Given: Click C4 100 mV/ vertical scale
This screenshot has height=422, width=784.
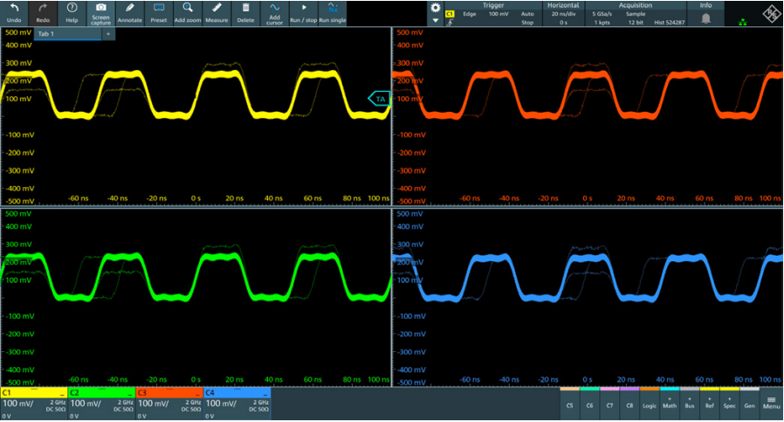Looking at the screenshot, I should (221, 404).
